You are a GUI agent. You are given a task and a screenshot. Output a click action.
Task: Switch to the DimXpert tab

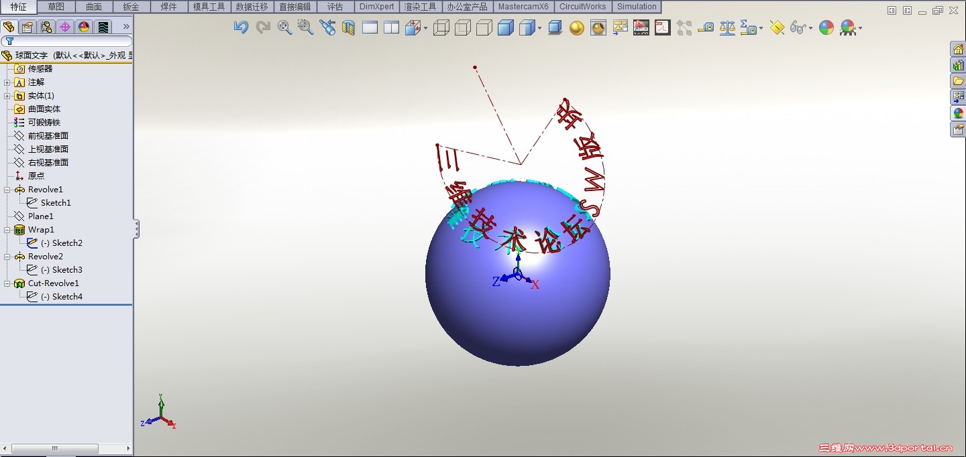click(x=377, y=7)
